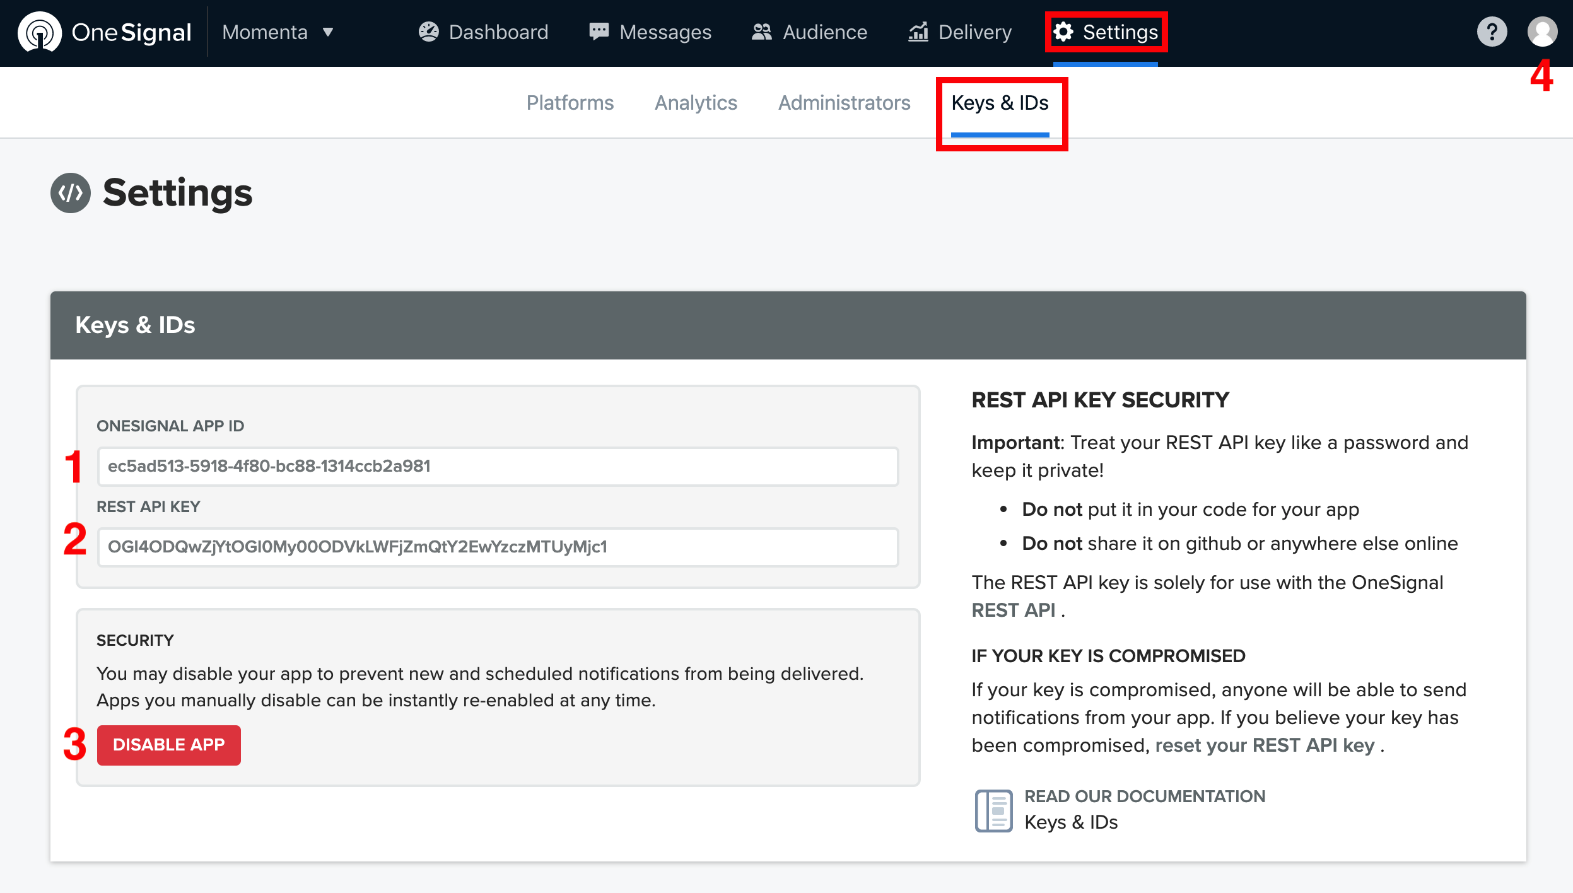1573x893 pixels.
Task: Click the REST API Key field
Action: tap(498, 547)
